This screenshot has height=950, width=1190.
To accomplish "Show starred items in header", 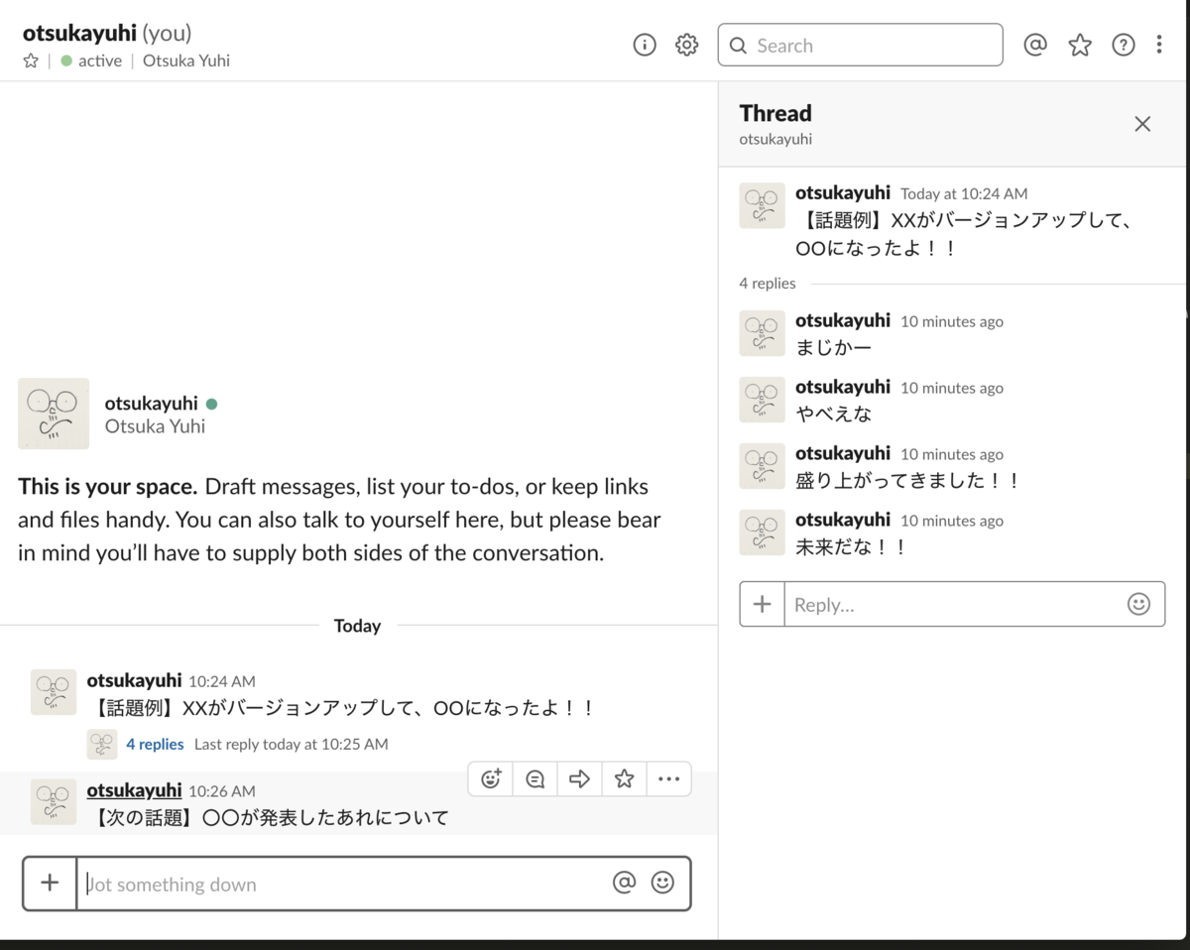I will pyautogui.click(x=1080, y=45).
